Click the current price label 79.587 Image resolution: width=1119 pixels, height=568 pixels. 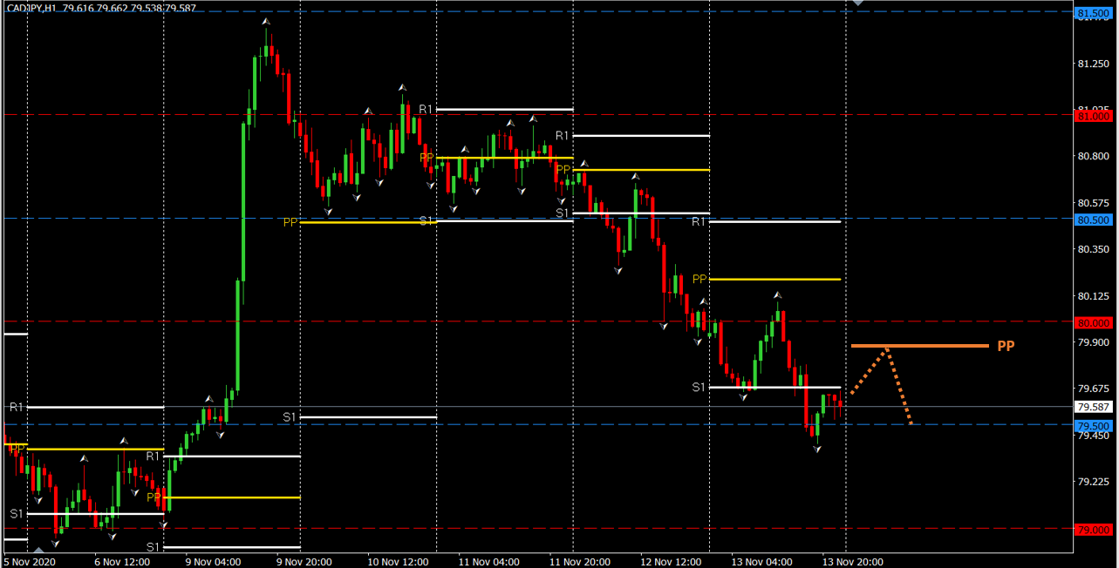click(x=1094, y=407)
